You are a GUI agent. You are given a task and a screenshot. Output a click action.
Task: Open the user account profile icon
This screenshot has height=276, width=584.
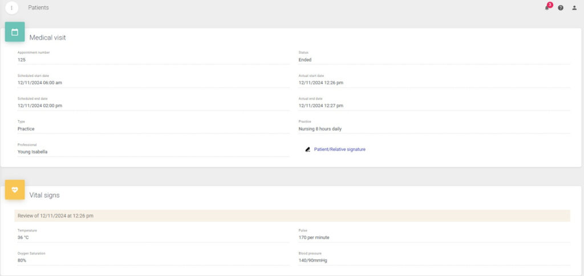coord(574,8)
